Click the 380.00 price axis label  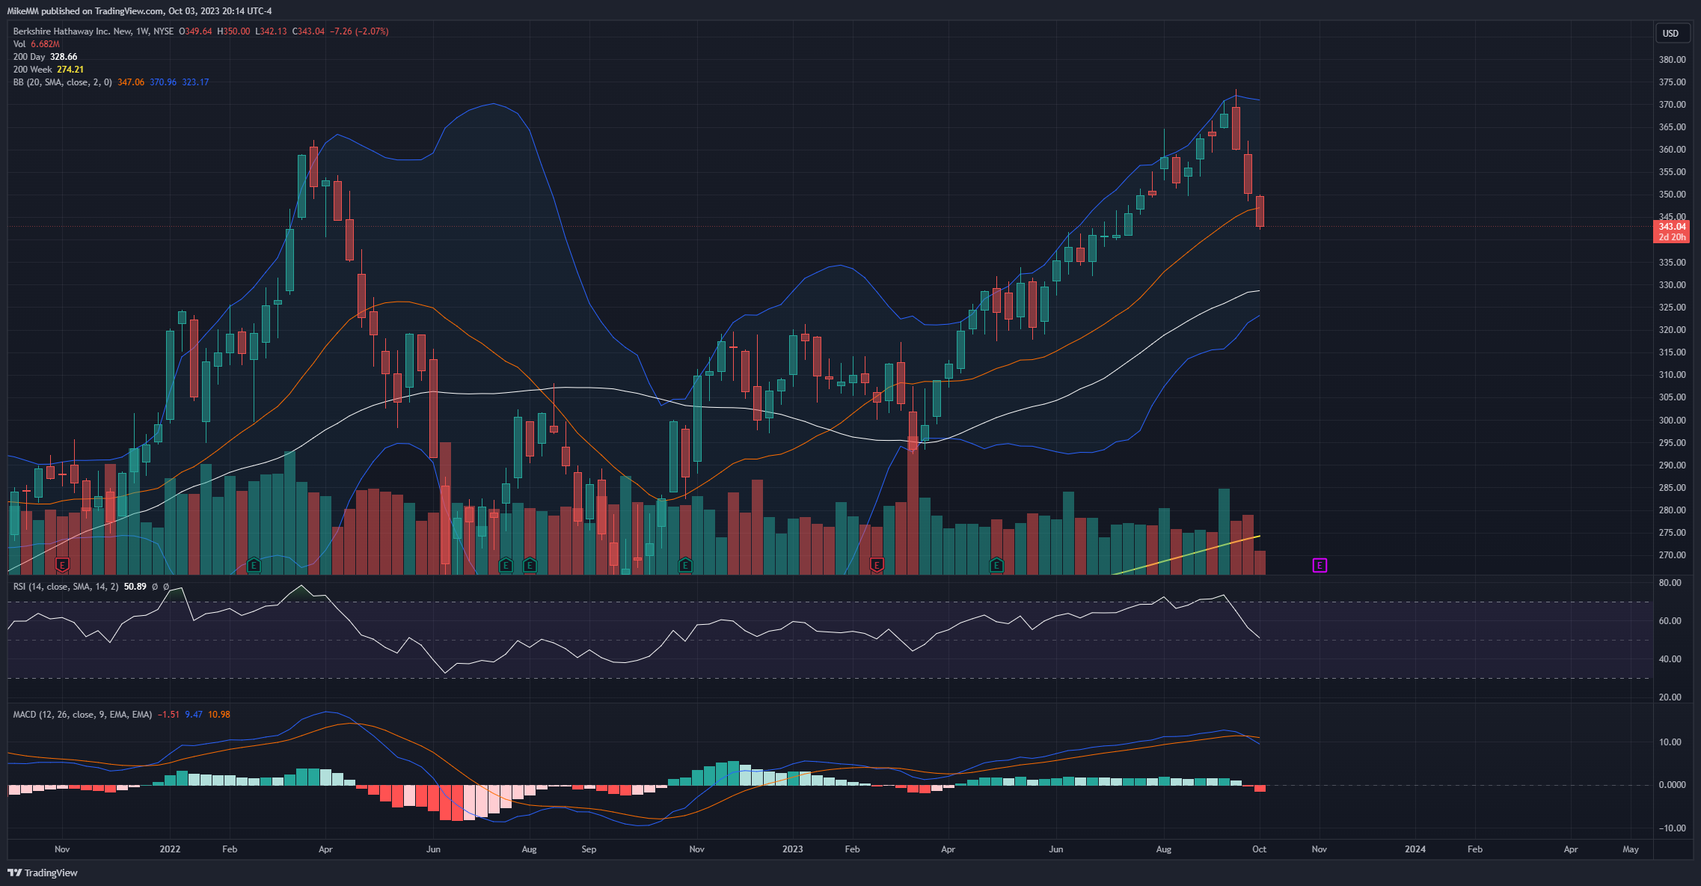click(x=1673, y=59)
